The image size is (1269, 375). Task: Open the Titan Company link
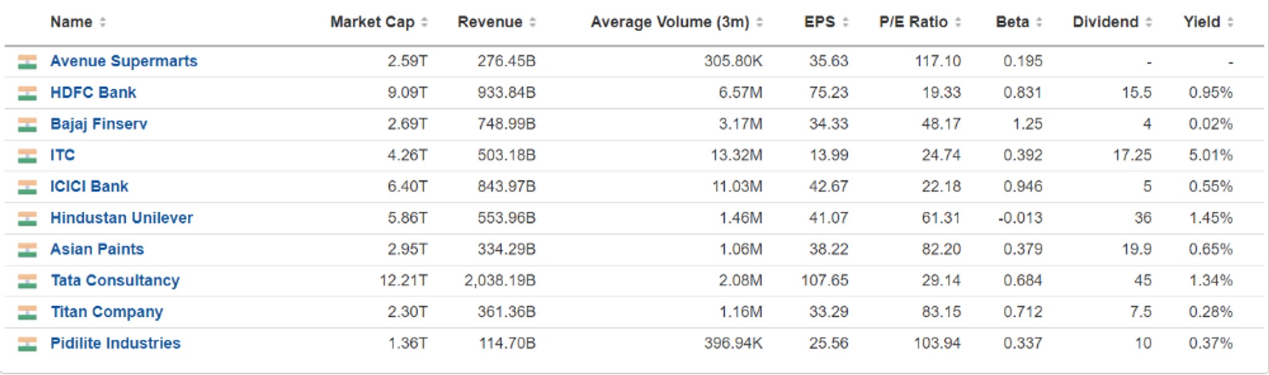tap(107, 312)
